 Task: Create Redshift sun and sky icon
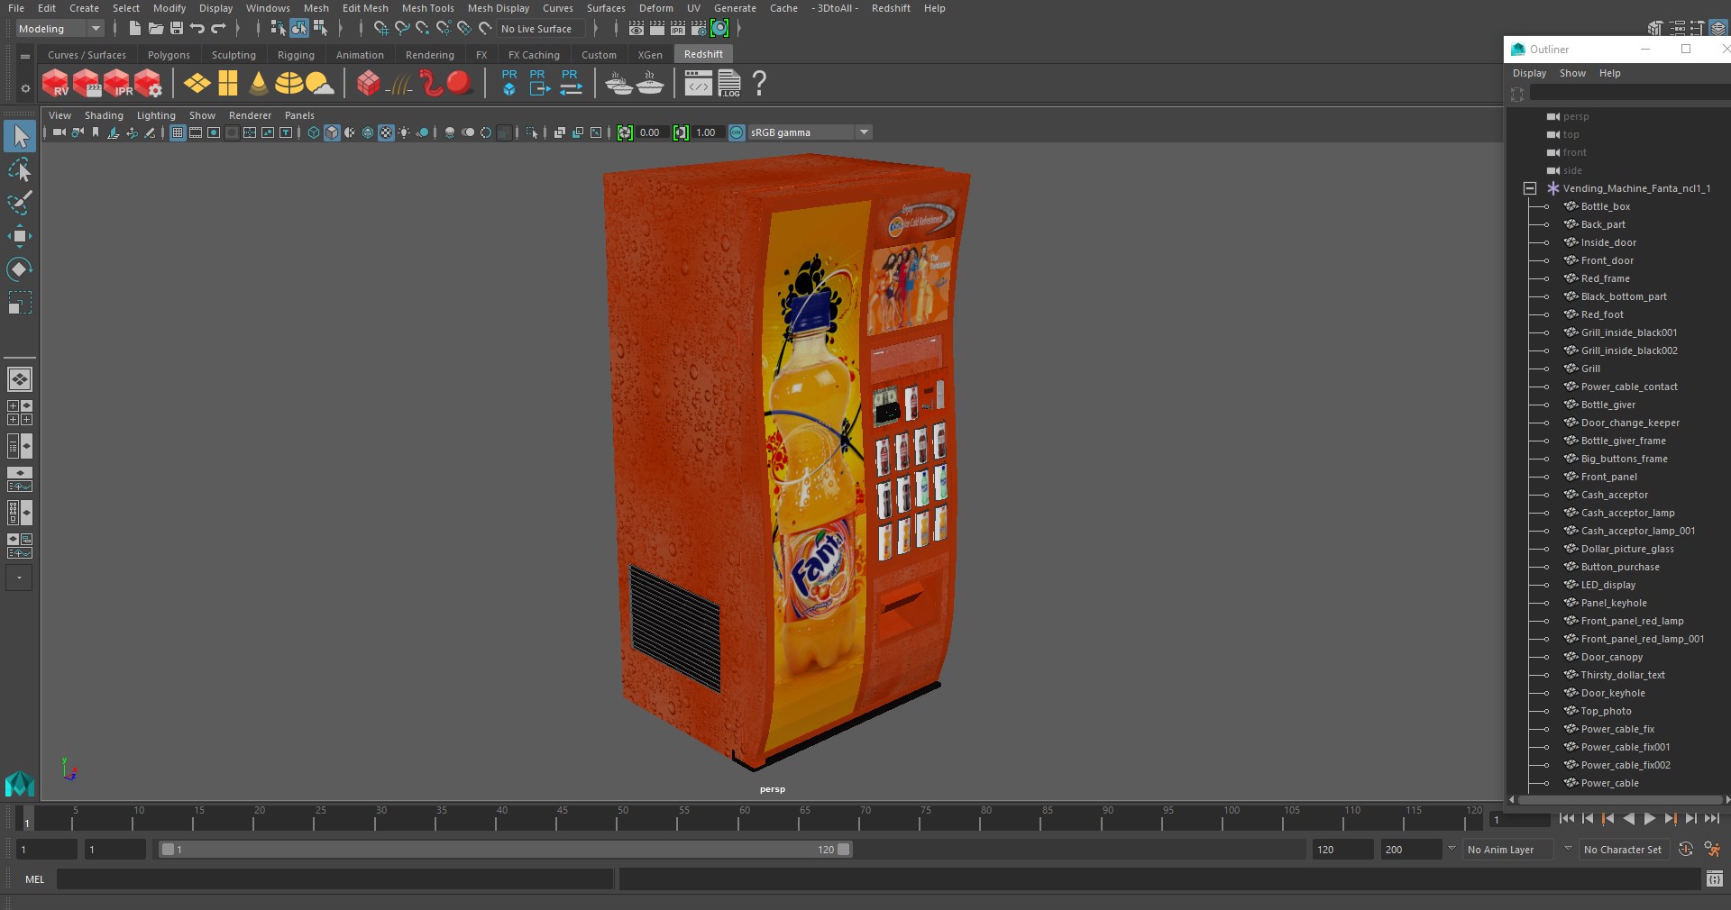click(319, 83)
